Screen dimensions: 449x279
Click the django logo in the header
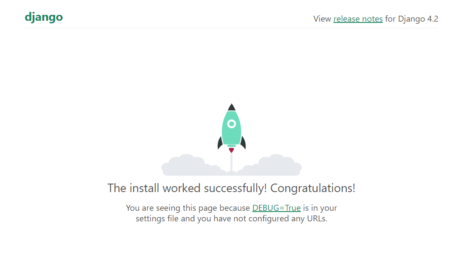click(44, 17)
